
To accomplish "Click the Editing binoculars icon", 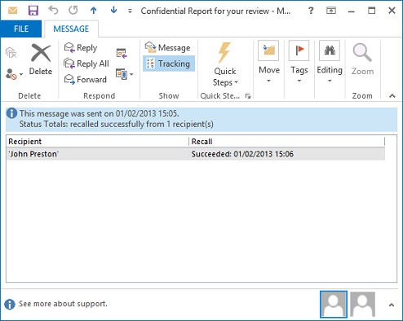I will pyautogui.click(x=330, y=51).
